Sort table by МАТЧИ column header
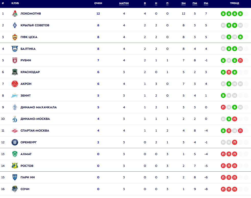This screenshot has height=198, width=251. click(124, 3)
